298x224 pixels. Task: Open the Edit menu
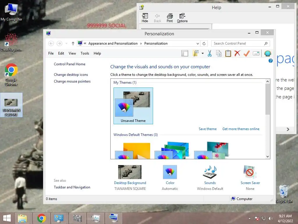click(x=61, y=53)
